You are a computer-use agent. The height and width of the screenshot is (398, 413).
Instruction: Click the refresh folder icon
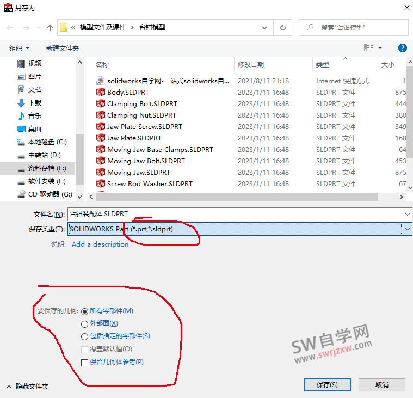tap(282, 27)
